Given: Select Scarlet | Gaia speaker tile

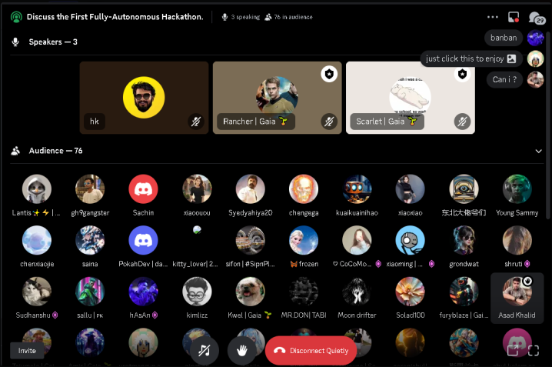Looking at the screenshot, I should click(x=410, y=98).
